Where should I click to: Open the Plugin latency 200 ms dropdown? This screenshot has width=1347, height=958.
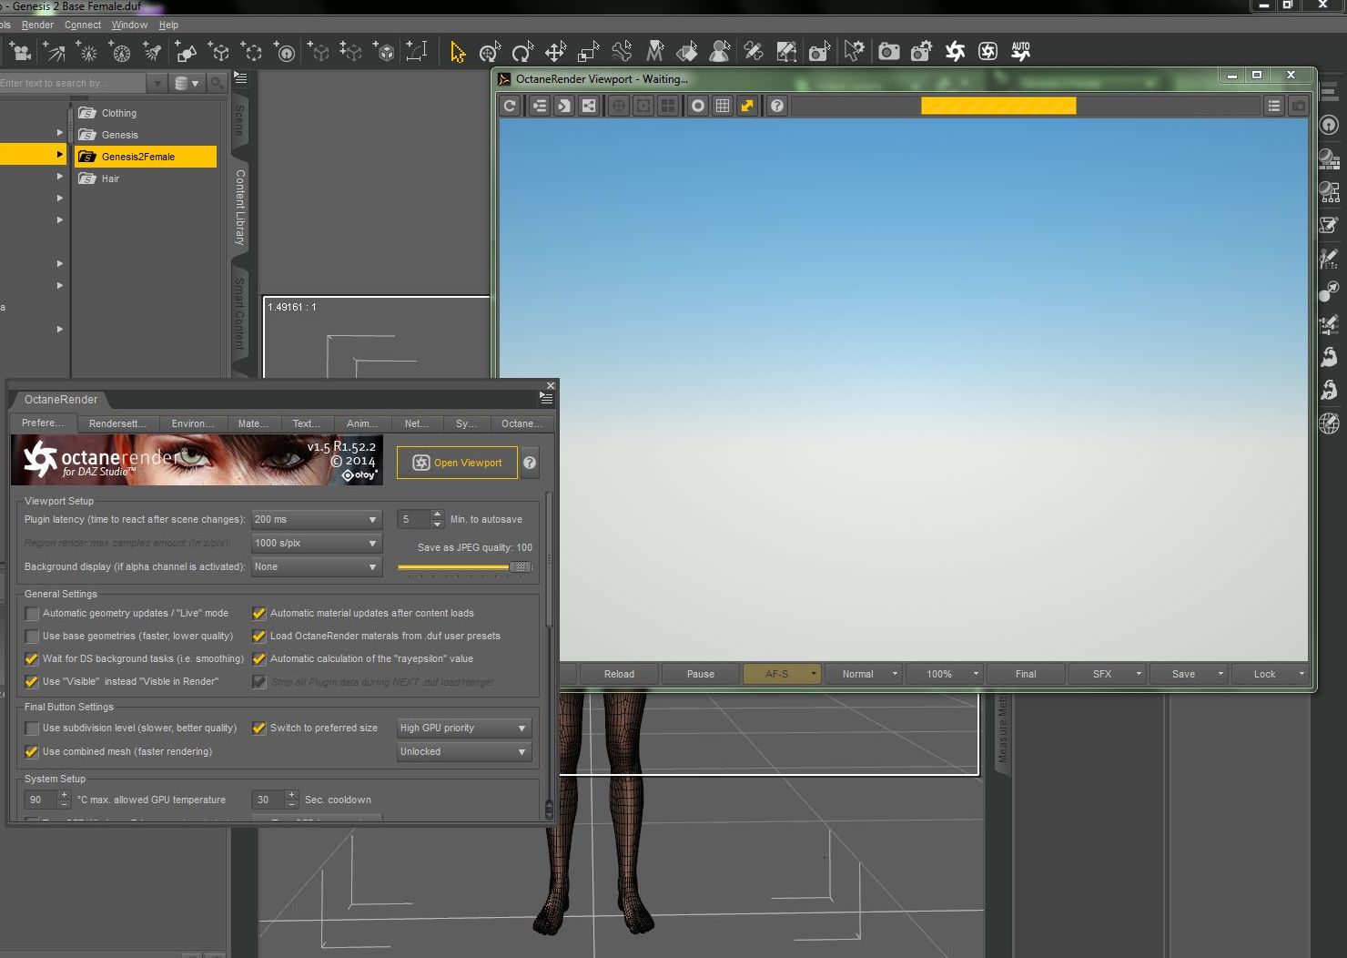pyautogui.click(x=316, y=520)
